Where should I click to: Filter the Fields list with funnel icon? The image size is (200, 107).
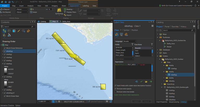[132, 44]
